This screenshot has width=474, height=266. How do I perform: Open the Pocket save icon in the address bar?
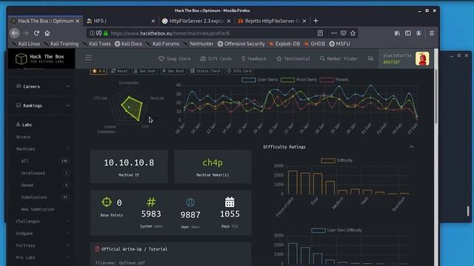(x=344, y=33)
